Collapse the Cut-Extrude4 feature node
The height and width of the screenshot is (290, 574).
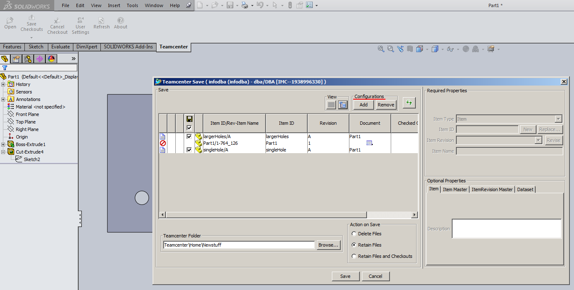pos(3,152)
